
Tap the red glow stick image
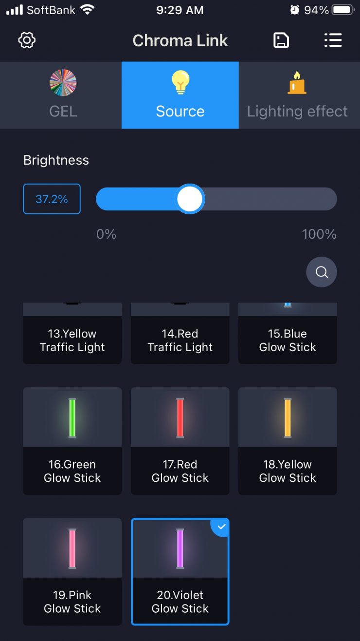pyautogui.click(x=180, y=417)
